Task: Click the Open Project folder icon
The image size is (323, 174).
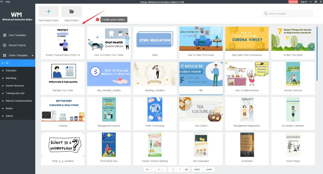Action: [x=71, y=12]
